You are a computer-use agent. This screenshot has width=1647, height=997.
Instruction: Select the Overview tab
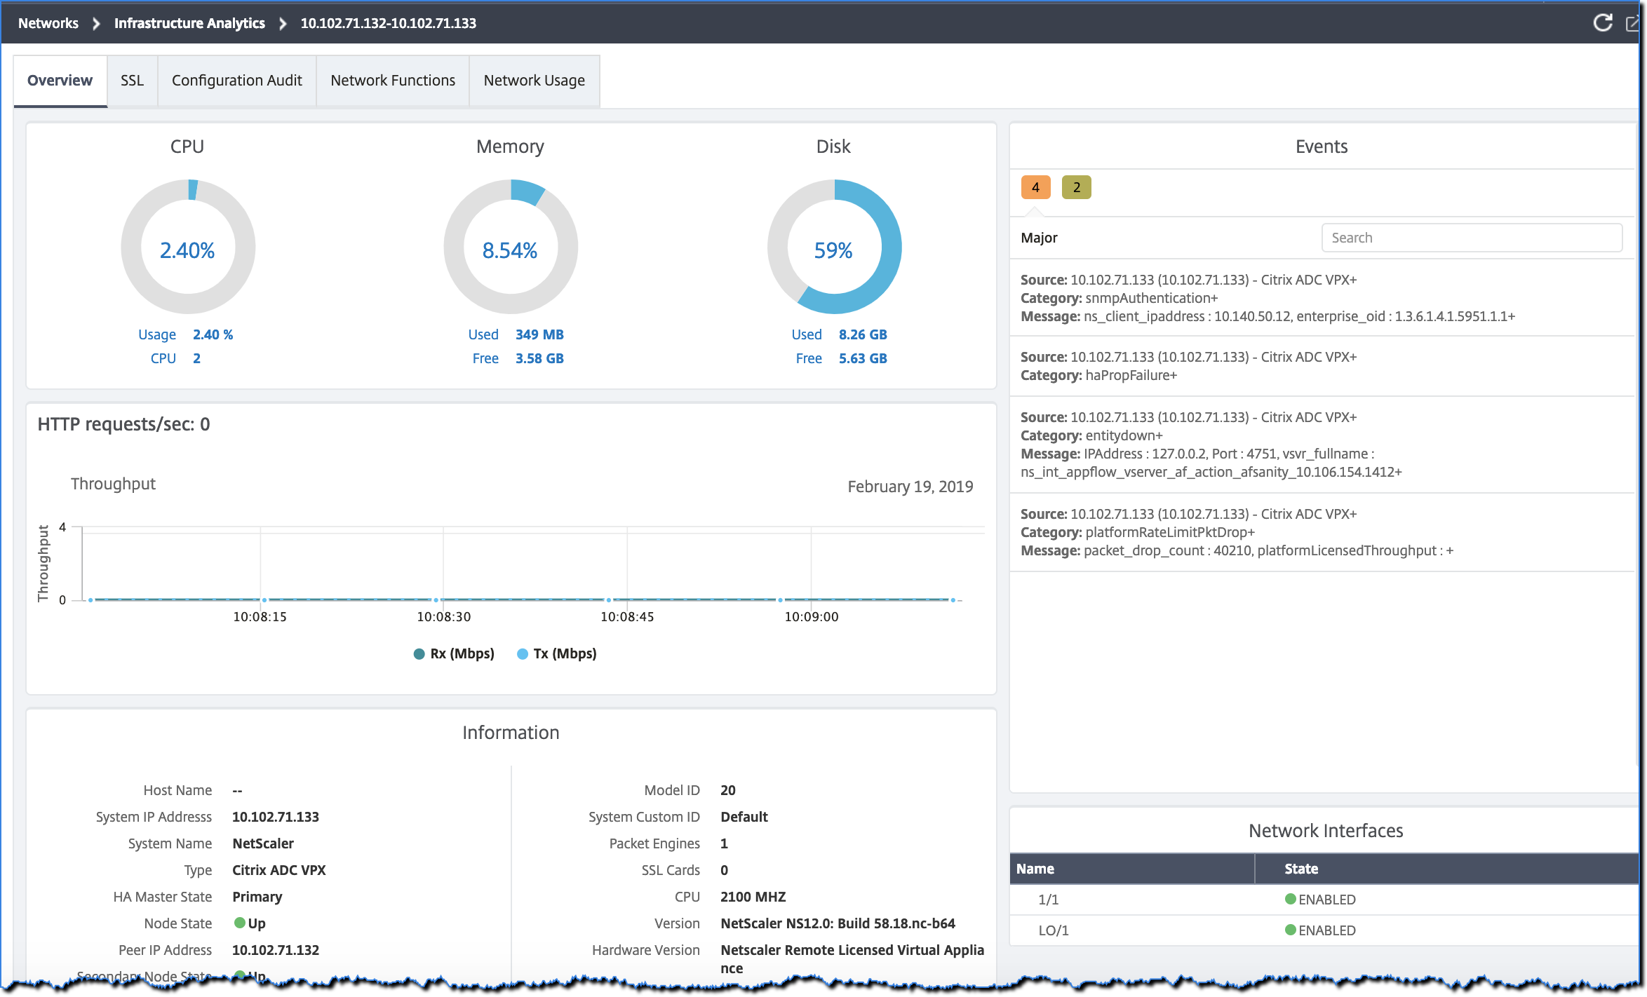(x=60, y=81)
